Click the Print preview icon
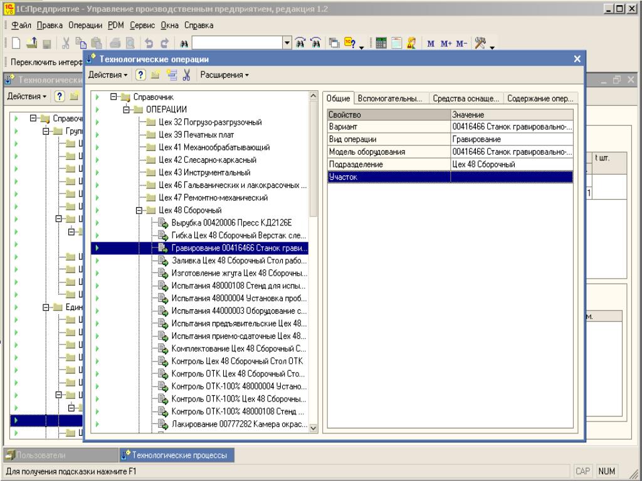 (x=130, y=43)
